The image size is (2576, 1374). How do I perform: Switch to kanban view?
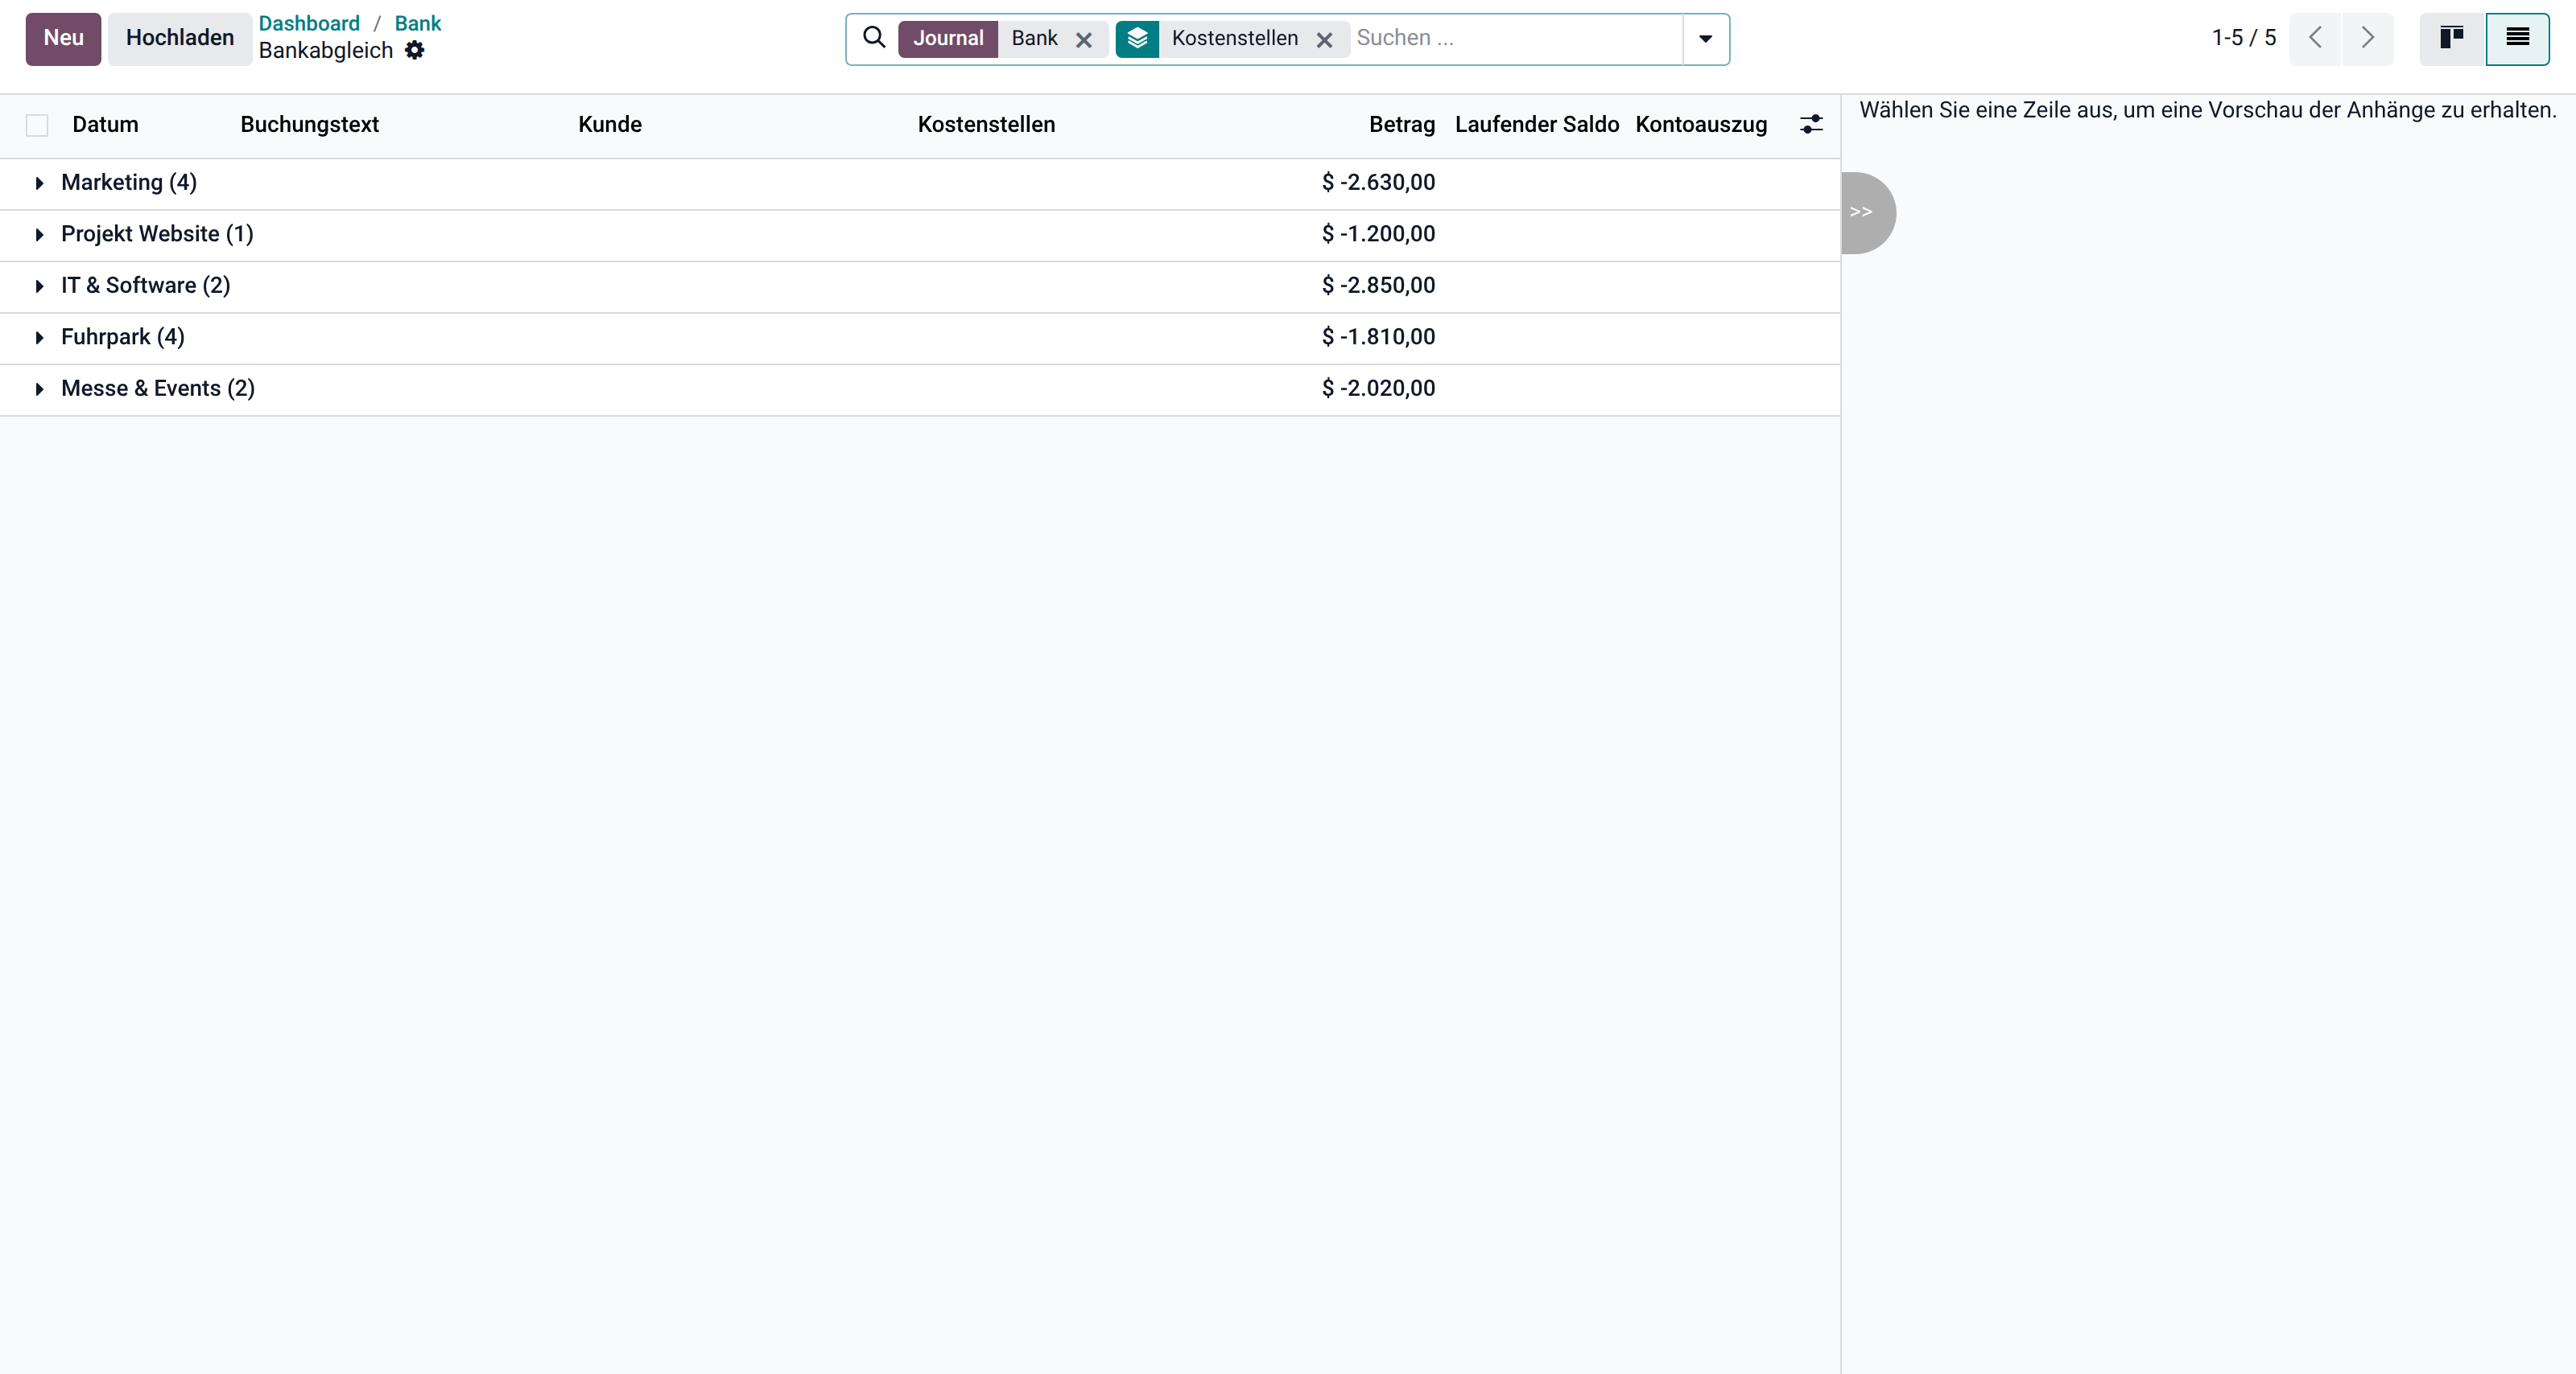(2452, 38)
